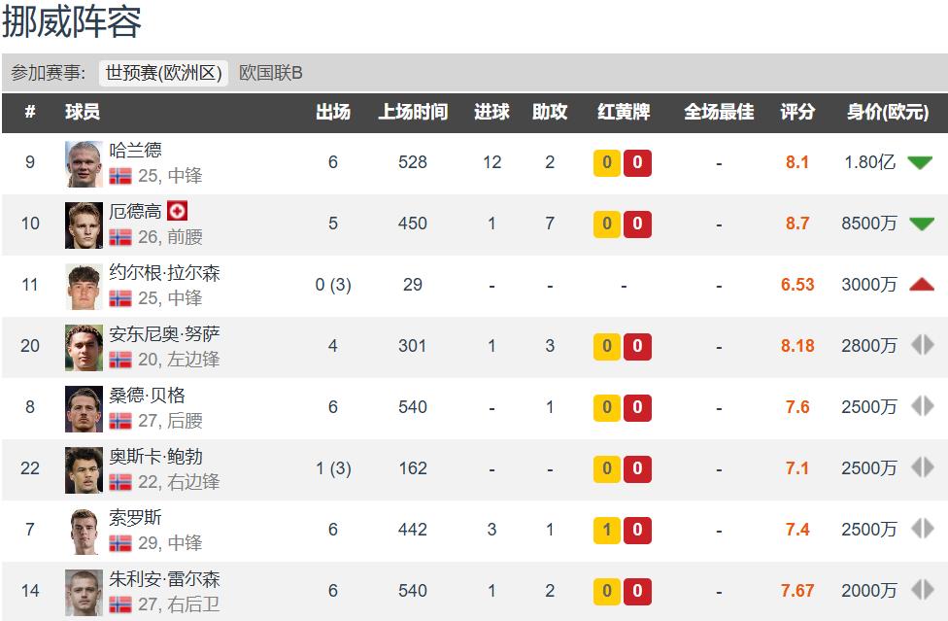
Task: Sort the table by 身价(欧元) column
Action: coord(887,112)
